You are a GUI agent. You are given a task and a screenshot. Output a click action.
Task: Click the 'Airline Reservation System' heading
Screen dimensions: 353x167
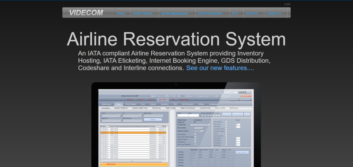(176, 39)
